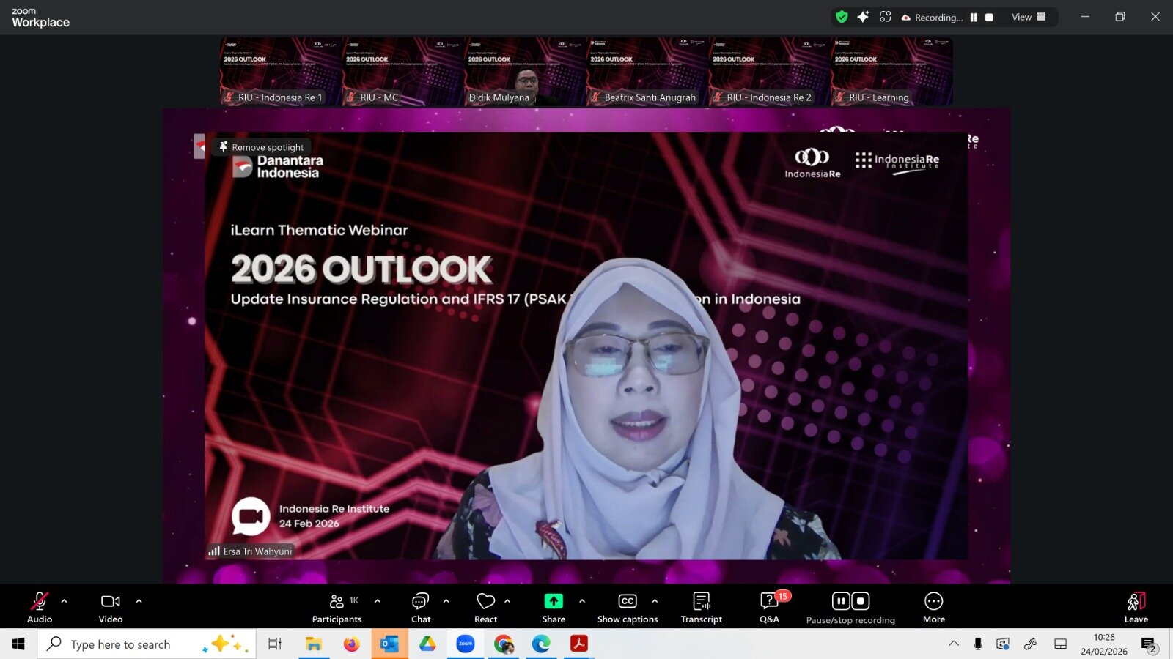The image size is (1173, 659).
Task: Click Remove spotlight on the speaker video
Action: [x=262, y=147]
